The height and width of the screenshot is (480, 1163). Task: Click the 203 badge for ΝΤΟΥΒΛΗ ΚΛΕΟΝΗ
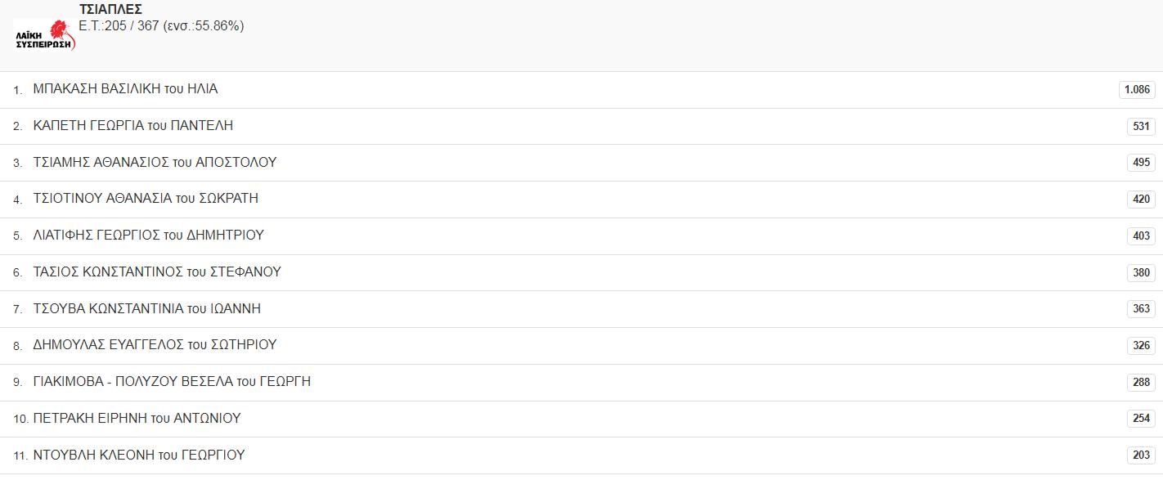click(1141, 455)
